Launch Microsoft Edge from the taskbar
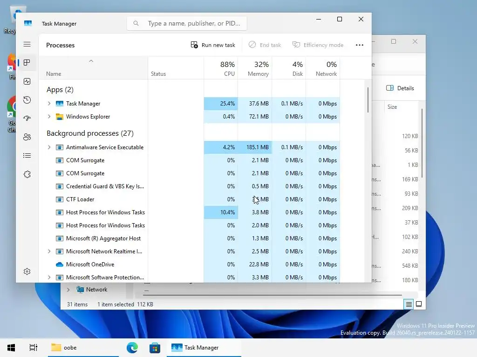The height and width of the screenshot is (357, 477). 132,348
